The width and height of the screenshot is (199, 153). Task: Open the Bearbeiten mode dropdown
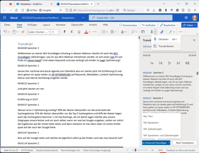169,25
